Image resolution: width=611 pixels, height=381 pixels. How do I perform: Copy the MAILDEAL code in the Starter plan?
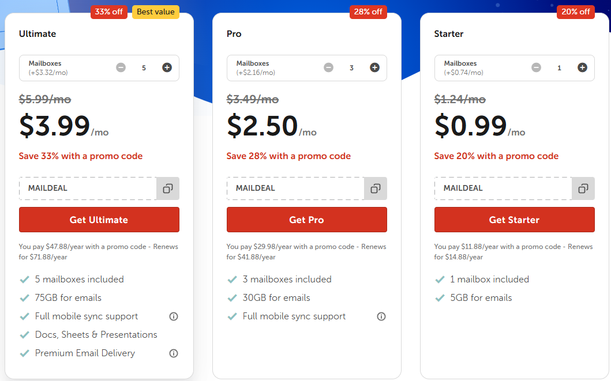[x=583, y=188]
